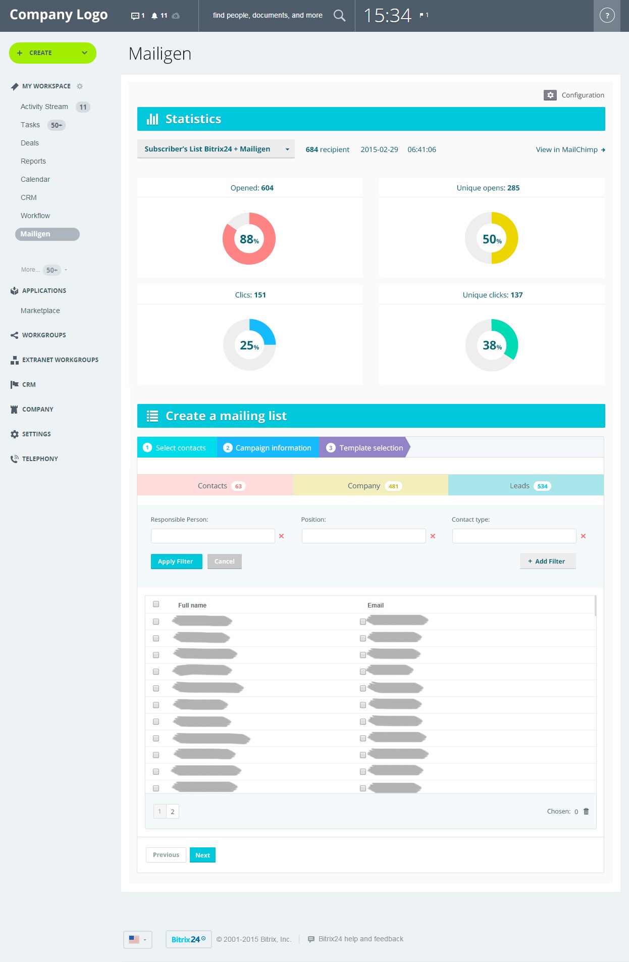The image size is (629, 962).
Task: Switch to the Leads tab
Action: tap(526, 486)
